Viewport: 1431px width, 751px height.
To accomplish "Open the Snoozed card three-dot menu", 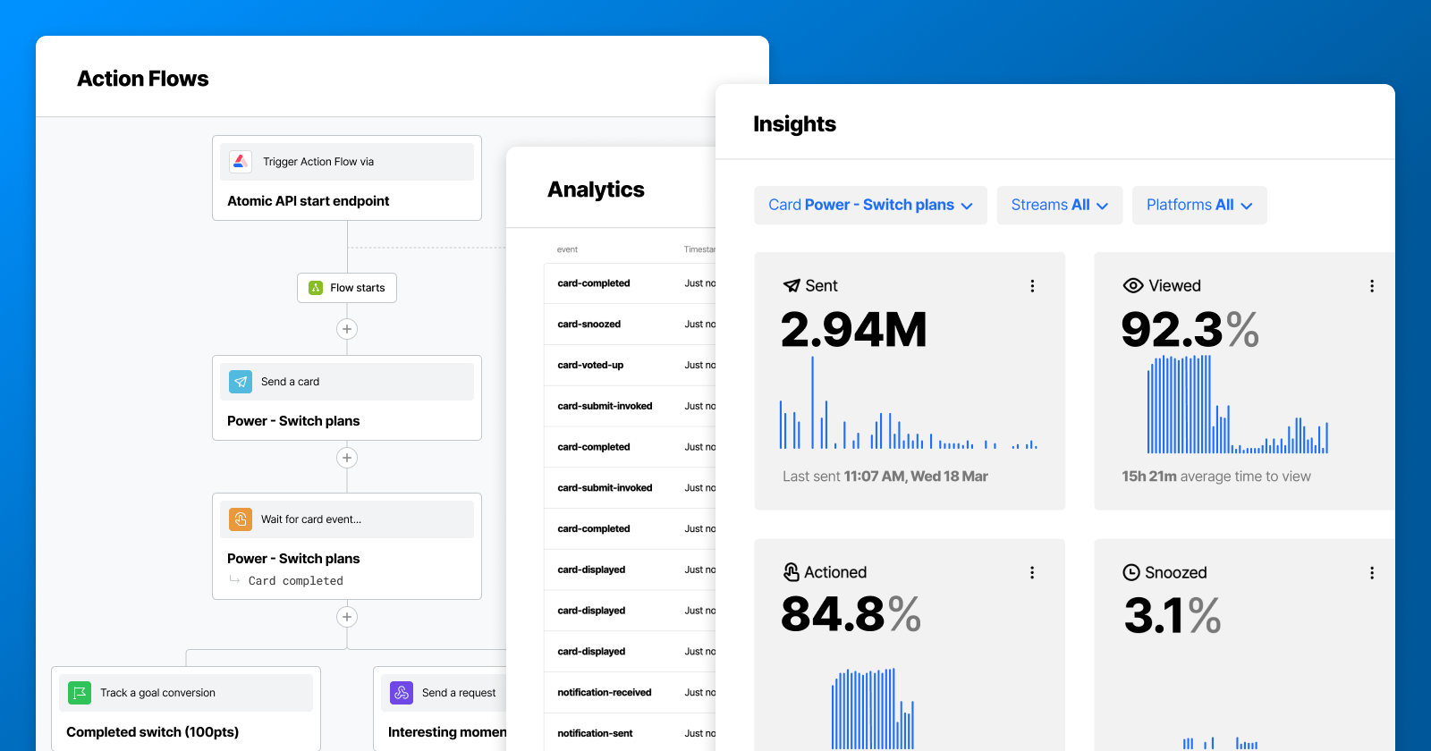I will [1372, 572].
